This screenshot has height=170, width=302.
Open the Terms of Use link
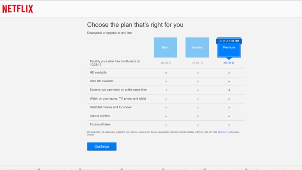coord(224,132)
